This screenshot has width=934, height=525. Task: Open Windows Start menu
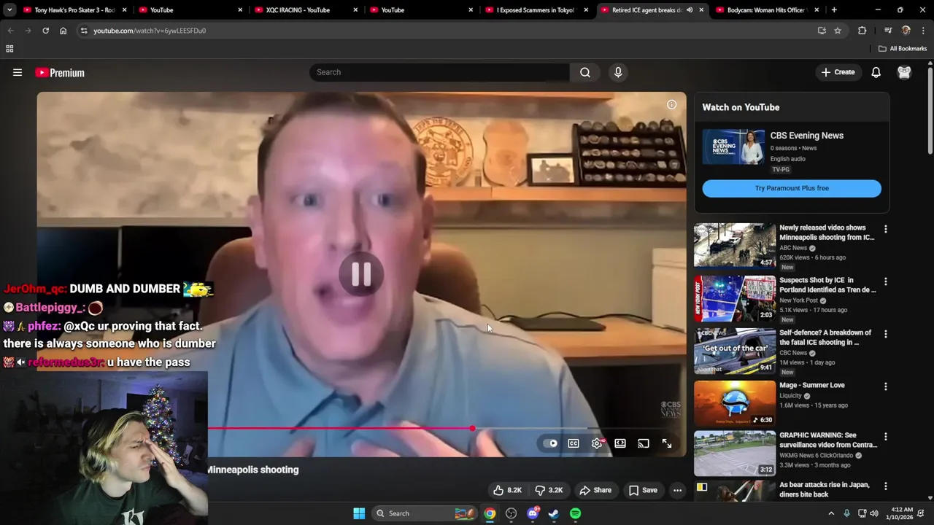[359, 513]
